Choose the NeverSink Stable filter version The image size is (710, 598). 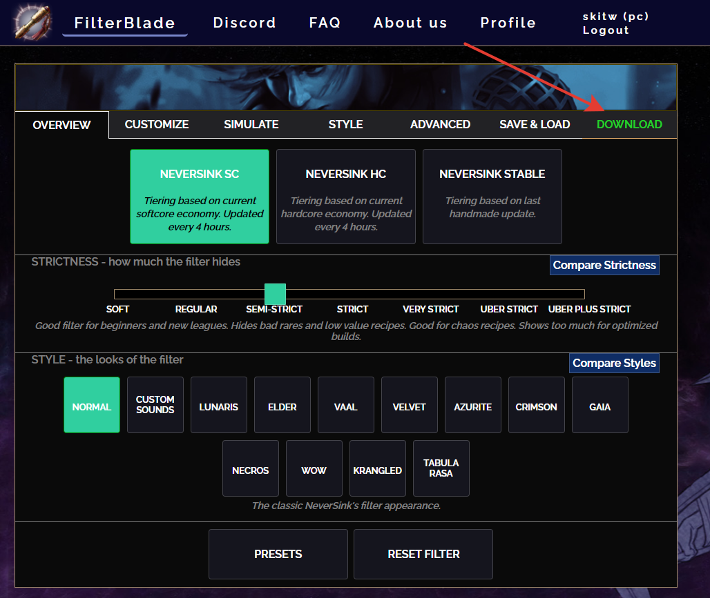pos(492,197)
